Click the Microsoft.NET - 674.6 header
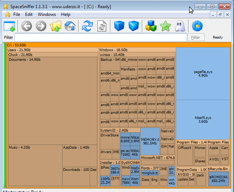234x192 pixels. tap(158, 158)
